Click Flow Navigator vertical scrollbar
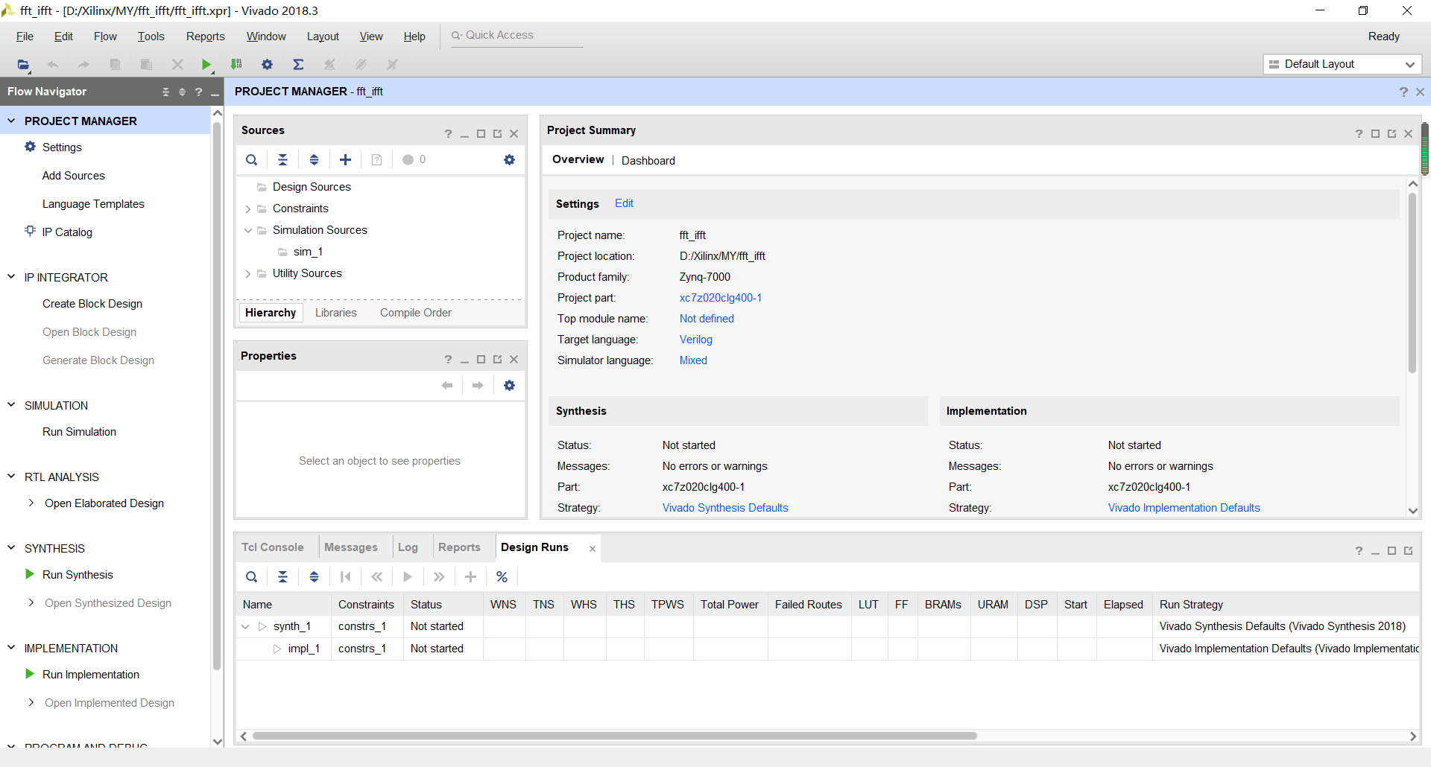Viewport: 1431px width, 767px height. (218, 395)
